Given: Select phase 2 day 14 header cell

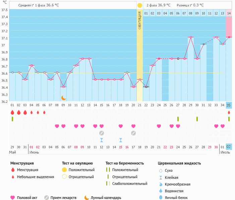Looking at the screenshot, I should coord(229,13).
